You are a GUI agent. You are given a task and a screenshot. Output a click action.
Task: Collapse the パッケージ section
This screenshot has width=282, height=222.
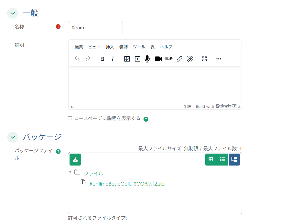click(12, 137)
